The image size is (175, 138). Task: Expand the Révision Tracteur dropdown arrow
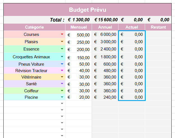pyautogui.click(x=62, y=71)
